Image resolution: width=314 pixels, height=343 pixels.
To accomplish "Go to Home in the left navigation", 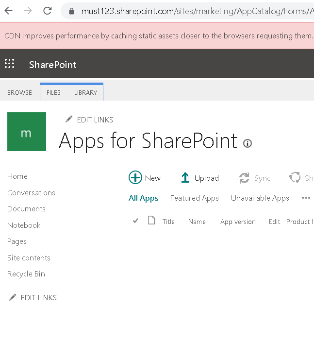I will pos(17,176).
